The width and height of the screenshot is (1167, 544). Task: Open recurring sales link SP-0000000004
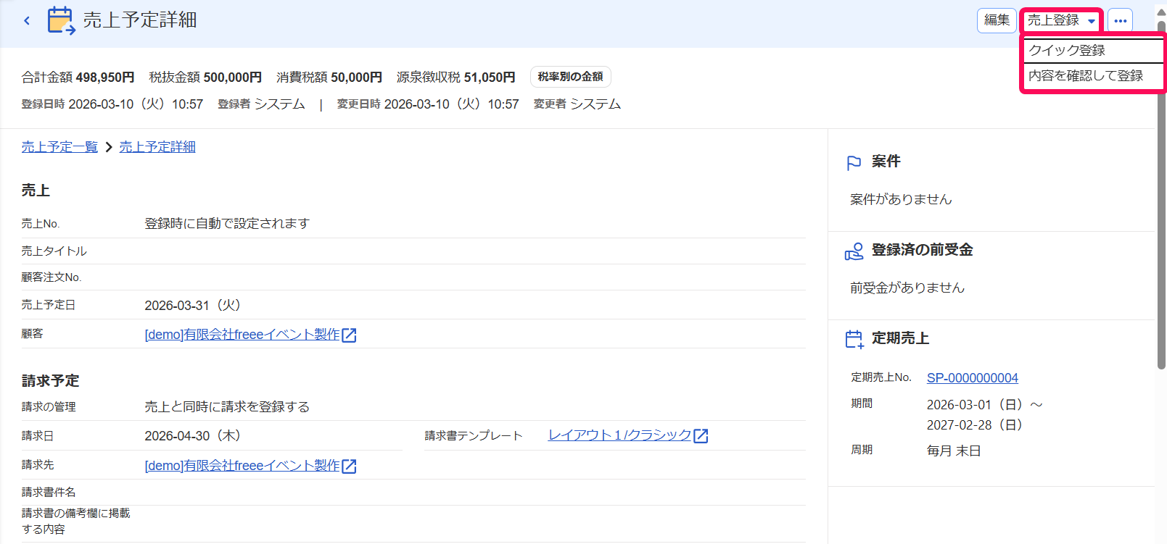972,377
